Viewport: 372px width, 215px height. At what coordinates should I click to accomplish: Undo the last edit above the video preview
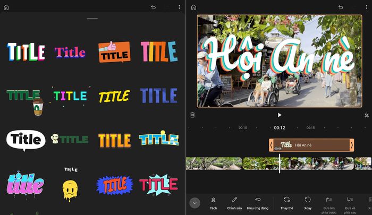coord(341,7)
